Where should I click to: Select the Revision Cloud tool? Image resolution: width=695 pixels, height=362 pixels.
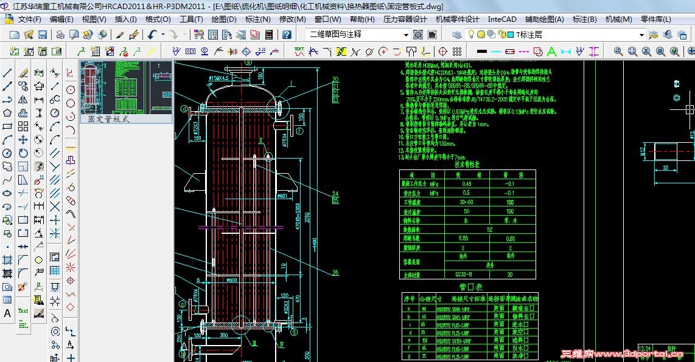click(7, 166)
